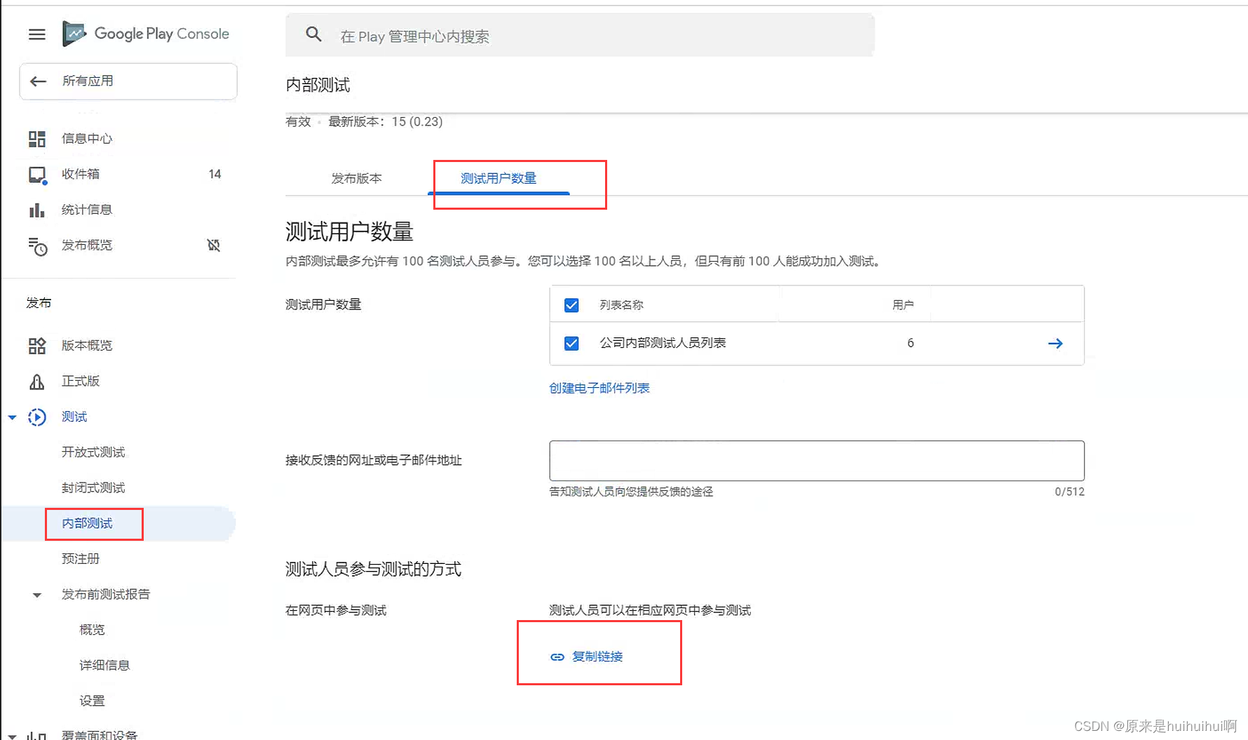Click the 收件箱 inbox icon
Viewport: 1248px width, 740px height.
[37, 175]
